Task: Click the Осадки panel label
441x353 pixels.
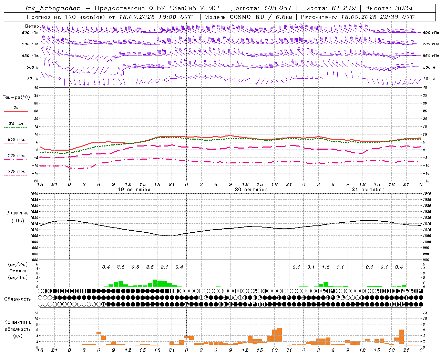Action: point(18,271)
